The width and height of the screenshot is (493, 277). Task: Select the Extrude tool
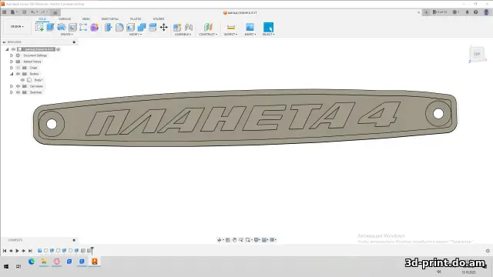pos(50,28)
